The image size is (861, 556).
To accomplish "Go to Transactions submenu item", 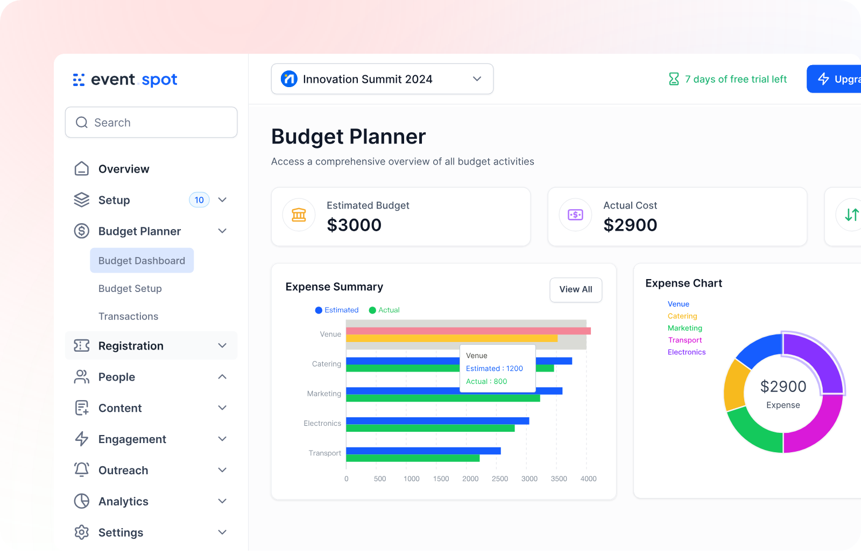I will (x=129, y=317).
